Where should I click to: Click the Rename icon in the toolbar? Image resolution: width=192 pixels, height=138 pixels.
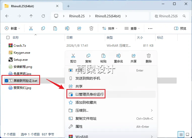(x=67, y=28)
